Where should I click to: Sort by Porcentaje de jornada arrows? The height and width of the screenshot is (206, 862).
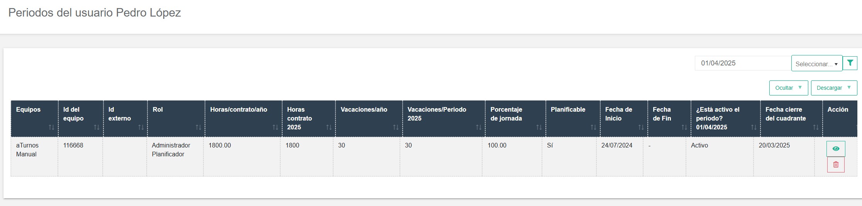click(x=539, y=127)
